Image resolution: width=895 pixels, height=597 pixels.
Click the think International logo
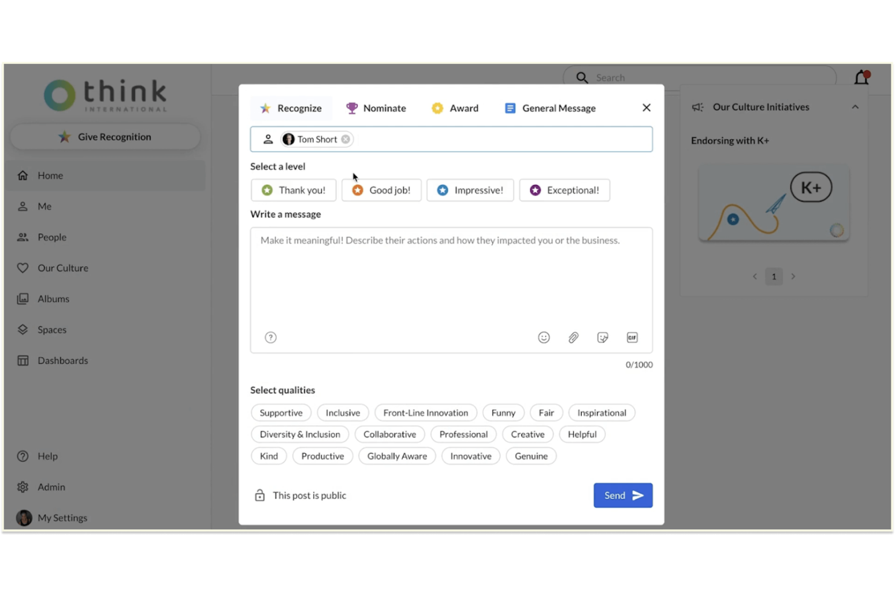pyautogui.click(x=105, y=94)
